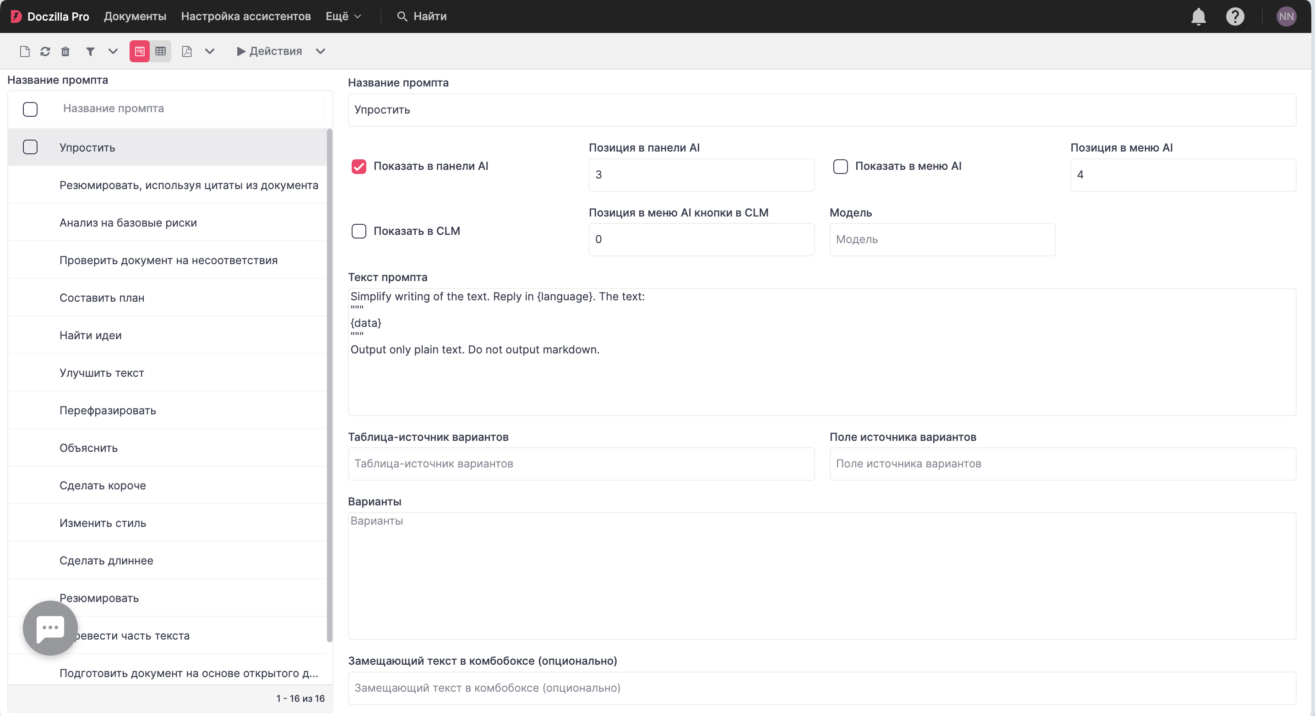Expand the Действия dropdown arrow
Screen dimensions: 1315x716
(x=320, y=51)
